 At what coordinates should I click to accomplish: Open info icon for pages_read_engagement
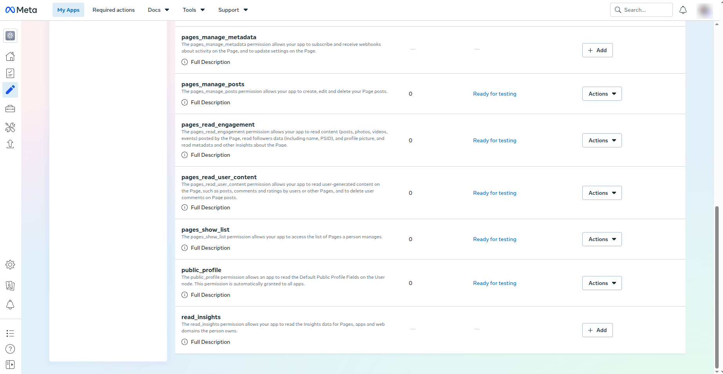[185, 155]
